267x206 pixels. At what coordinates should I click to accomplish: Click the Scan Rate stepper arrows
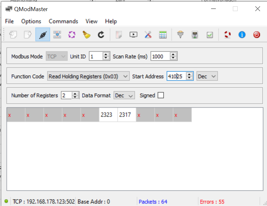tap(173, 56)
